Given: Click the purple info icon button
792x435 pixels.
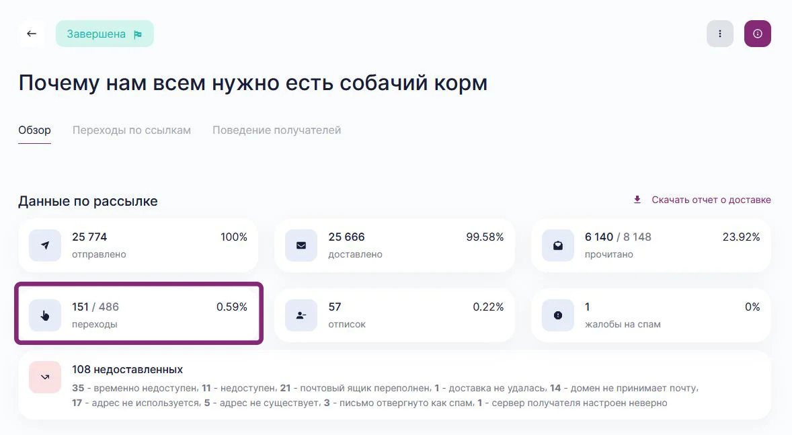Looking at the screenshot, I should click(x=758, y=34).
